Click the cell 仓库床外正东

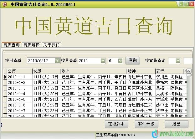click(x=141, y=111)
